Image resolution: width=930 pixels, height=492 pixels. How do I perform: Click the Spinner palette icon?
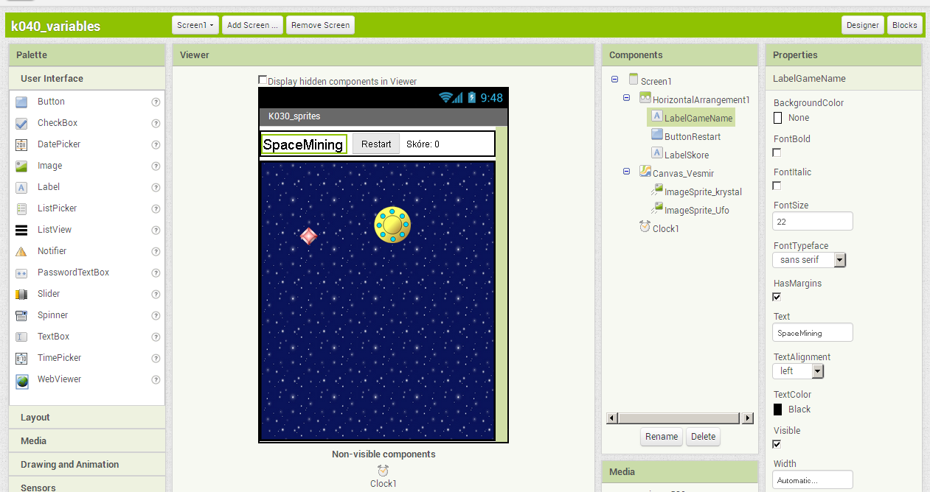click(x=21, y=315)
